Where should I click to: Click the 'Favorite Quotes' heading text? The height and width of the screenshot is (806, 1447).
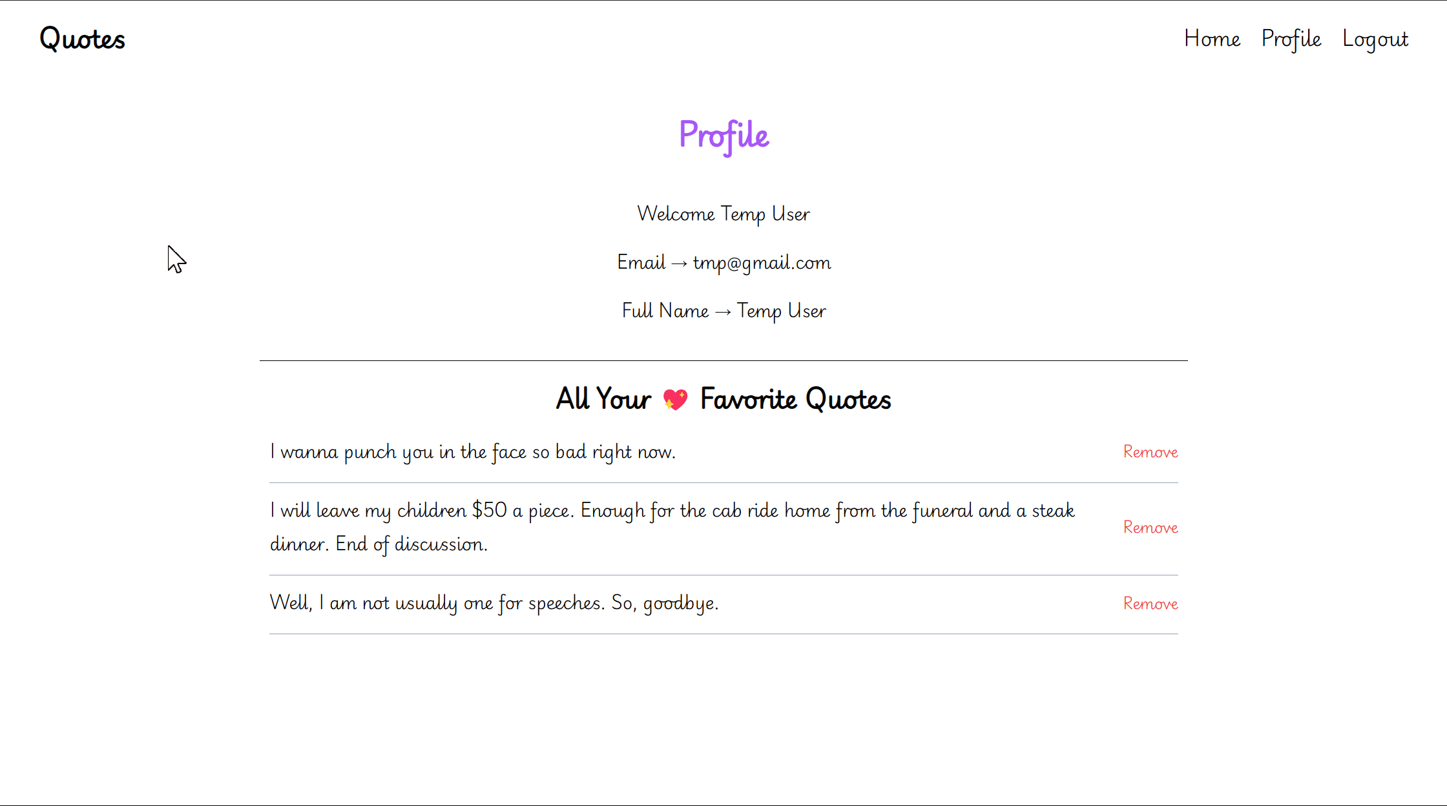795,399
